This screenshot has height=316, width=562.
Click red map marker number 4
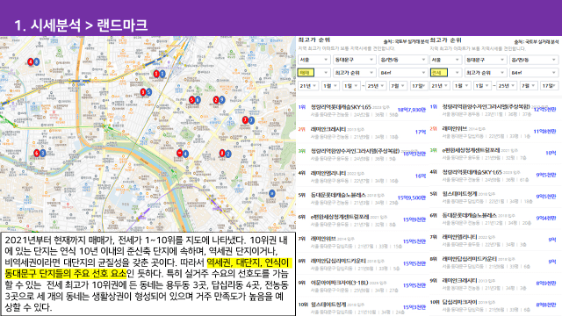click(x=31, y=62)
